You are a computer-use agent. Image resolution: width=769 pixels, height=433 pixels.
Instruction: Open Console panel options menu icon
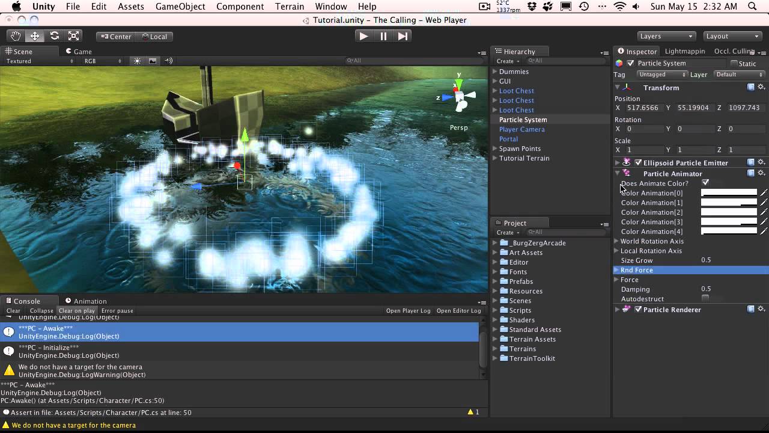coord(482,302)
